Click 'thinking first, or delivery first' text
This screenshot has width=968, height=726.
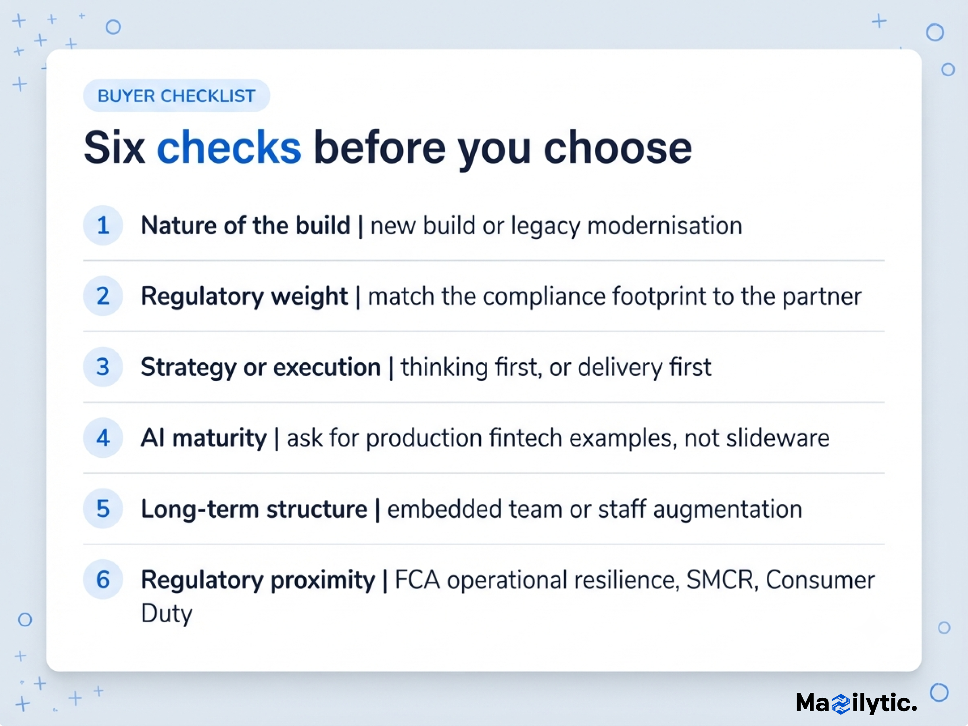click(556, 367)
